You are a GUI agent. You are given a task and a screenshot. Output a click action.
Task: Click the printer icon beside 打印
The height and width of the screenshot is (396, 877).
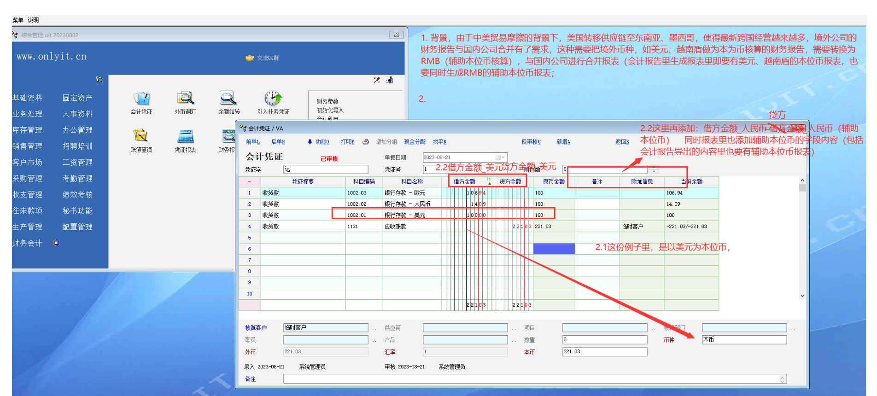(x=366, y=142)
